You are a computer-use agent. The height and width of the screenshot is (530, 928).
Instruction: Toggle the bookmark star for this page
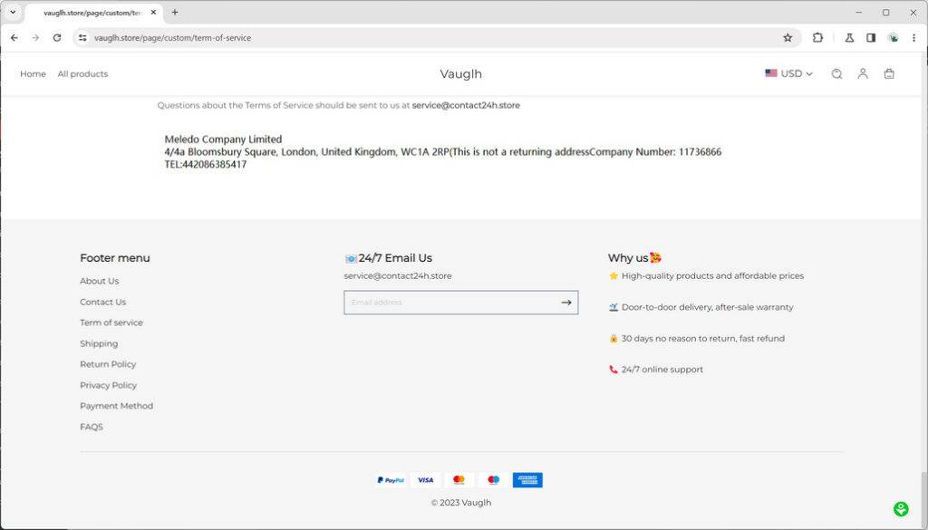point(788,37)
